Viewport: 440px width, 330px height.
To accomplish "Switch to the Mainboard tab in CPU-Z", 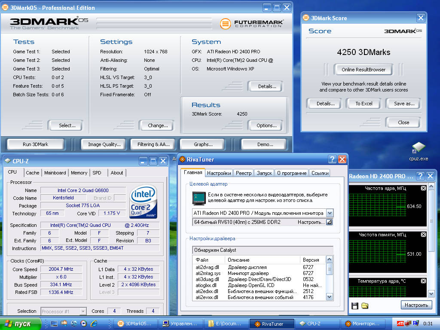I will point(55,173).
